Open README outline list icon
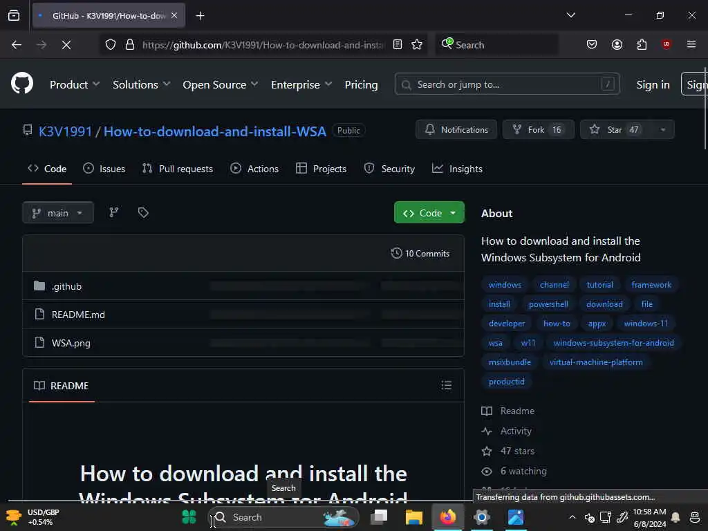The width and height of the screenshot is (708, 531). coord(446,385)
